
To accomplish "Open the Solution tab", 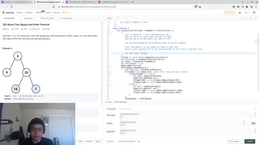I will pyautogui.click(x=28, y=18).
